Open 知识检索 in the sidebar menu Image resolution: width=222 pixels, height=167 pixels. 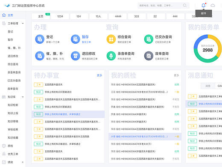click(13, 105)
